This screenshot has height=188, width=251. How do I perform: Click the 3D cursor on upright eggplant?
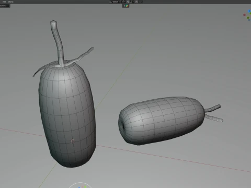click(73, 141)
